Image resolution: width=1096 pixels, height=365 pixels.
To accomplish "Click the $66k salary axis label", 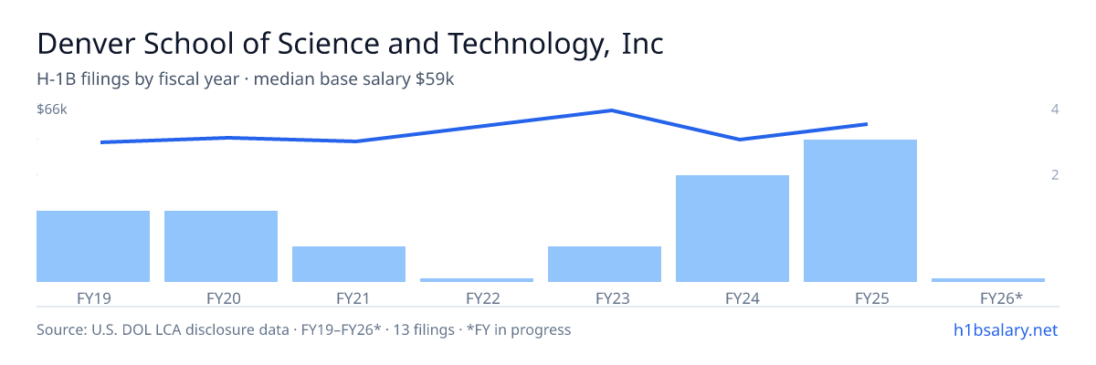I will [52, 109].
